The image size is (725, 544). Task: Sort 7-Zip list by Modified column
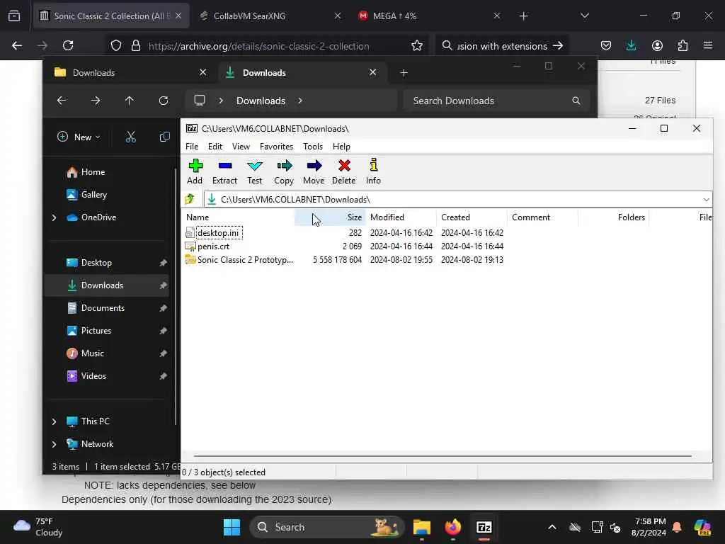401,217
